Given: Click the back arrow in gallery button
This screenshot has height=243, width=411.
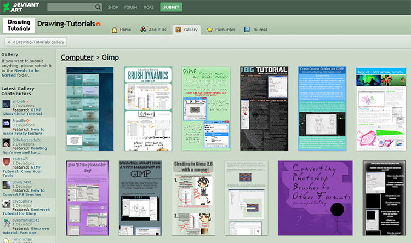Looking at the screenshot, I should 9,42.
